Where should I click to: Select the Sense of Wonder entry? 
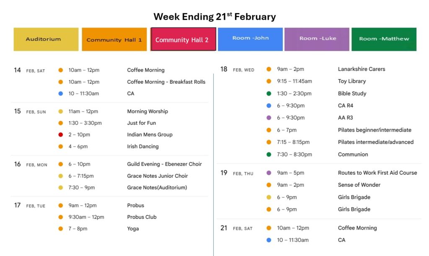(359, 185)
